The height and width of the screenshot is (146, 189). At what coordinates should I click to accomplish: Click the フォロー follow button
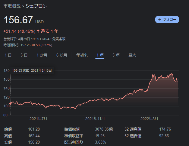[167, 19]
